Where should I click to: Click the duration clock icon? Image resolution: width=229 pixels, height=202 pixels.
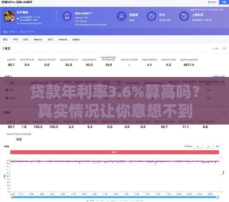pyautogui.click(x=151, y=16)
